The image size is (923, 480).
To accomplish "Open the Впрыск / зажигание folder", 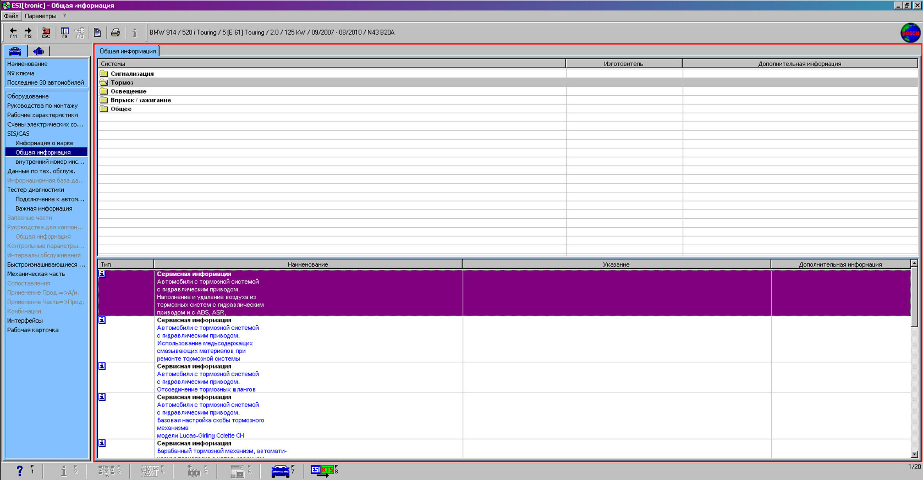I will tap(140, 100).
